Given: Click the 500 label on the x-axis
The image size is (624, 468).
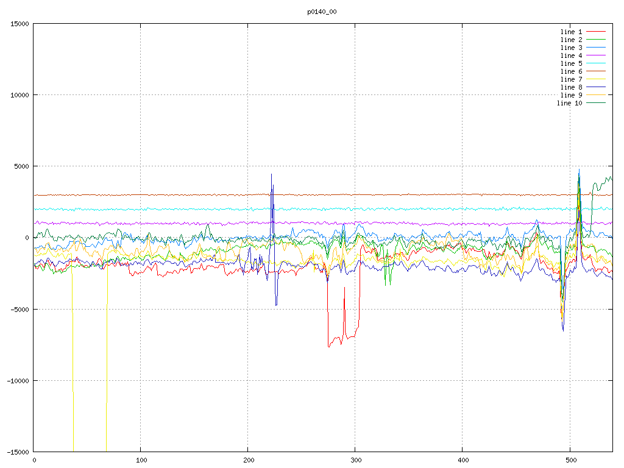Looking at the screenshot, I should point(570,460).
